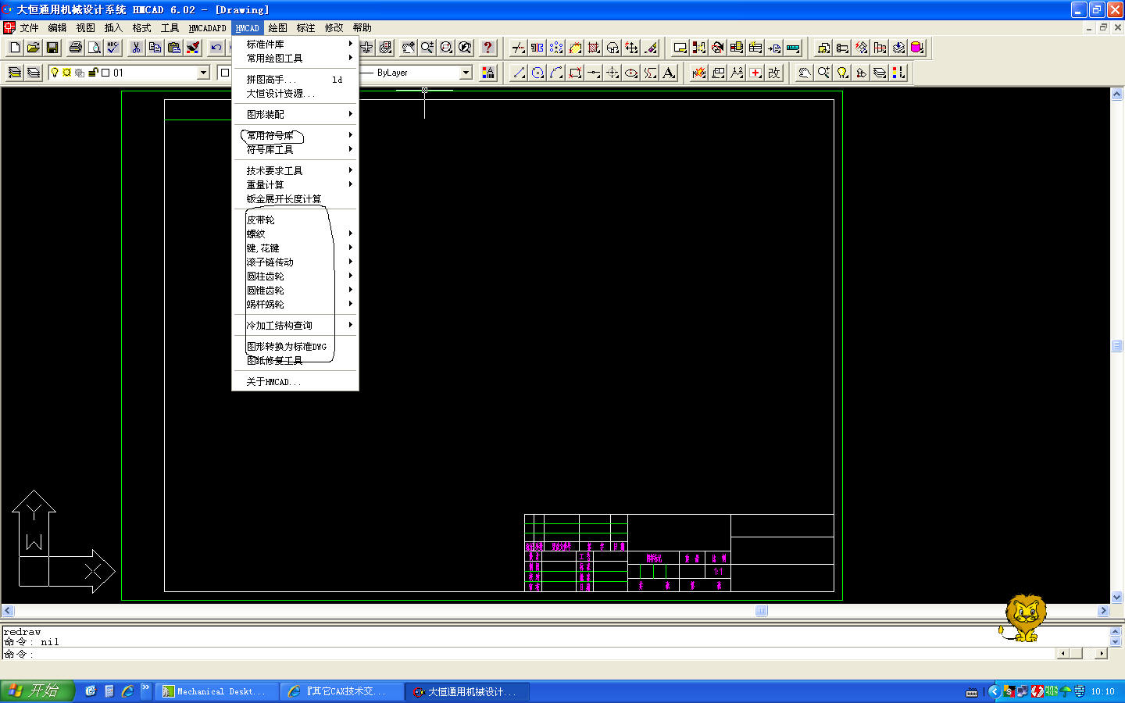Choose 拼图高手 menu entry
The width and height of the screenshot is (1125, 703).
295,80
